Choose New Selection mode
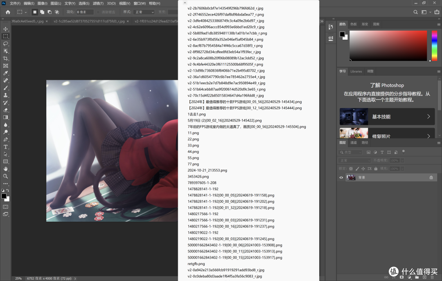This screenshot has height=281, width=442. (35, 12)
